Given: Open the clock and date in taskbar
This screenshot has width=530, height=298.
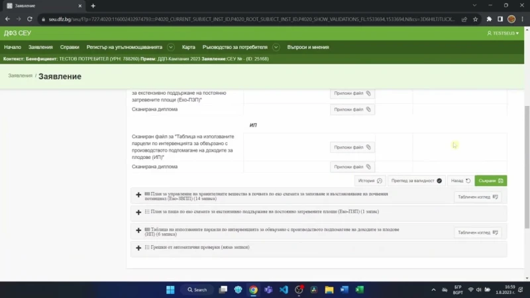Looking at the screenshot, I should point(505,289).
